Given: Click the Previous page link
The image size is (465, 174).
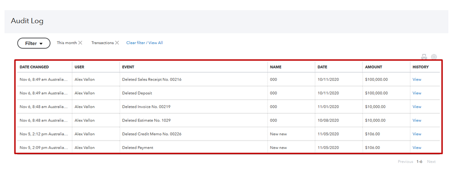Looking at the screenshot, I should tap(405, 161).
